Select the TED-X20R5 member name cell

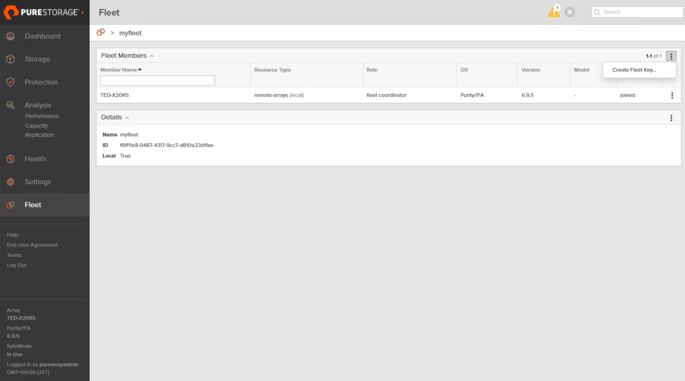(x=114, y=95)
